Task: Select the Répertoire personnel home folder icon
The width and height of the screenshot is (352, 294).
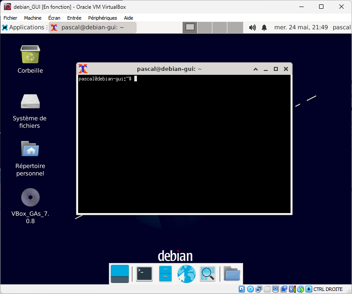Action: 30,149
